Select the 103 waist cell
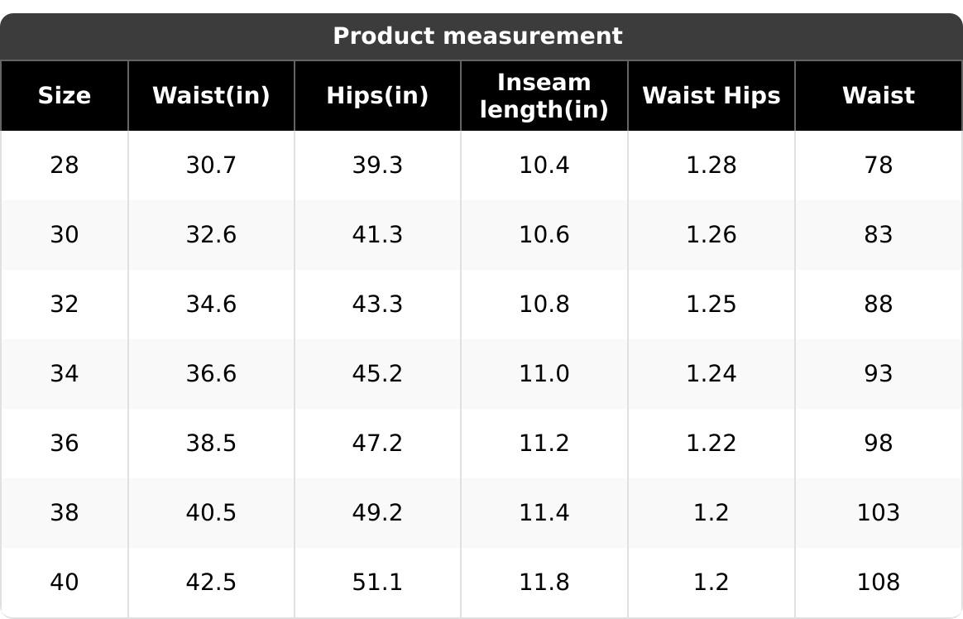Screen dimensions: 963x619 (x=879, y=512)
